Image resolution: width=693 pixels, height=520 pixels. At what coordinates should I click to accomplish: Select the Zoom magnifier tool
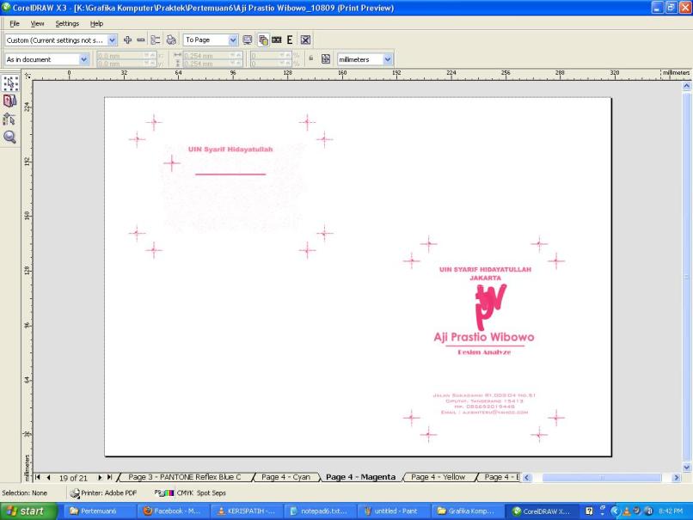coord(10,137)
